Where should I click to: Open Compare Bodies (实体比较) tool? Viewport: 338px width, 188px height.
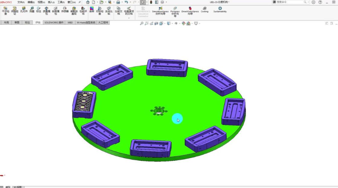tap(109, 10)
